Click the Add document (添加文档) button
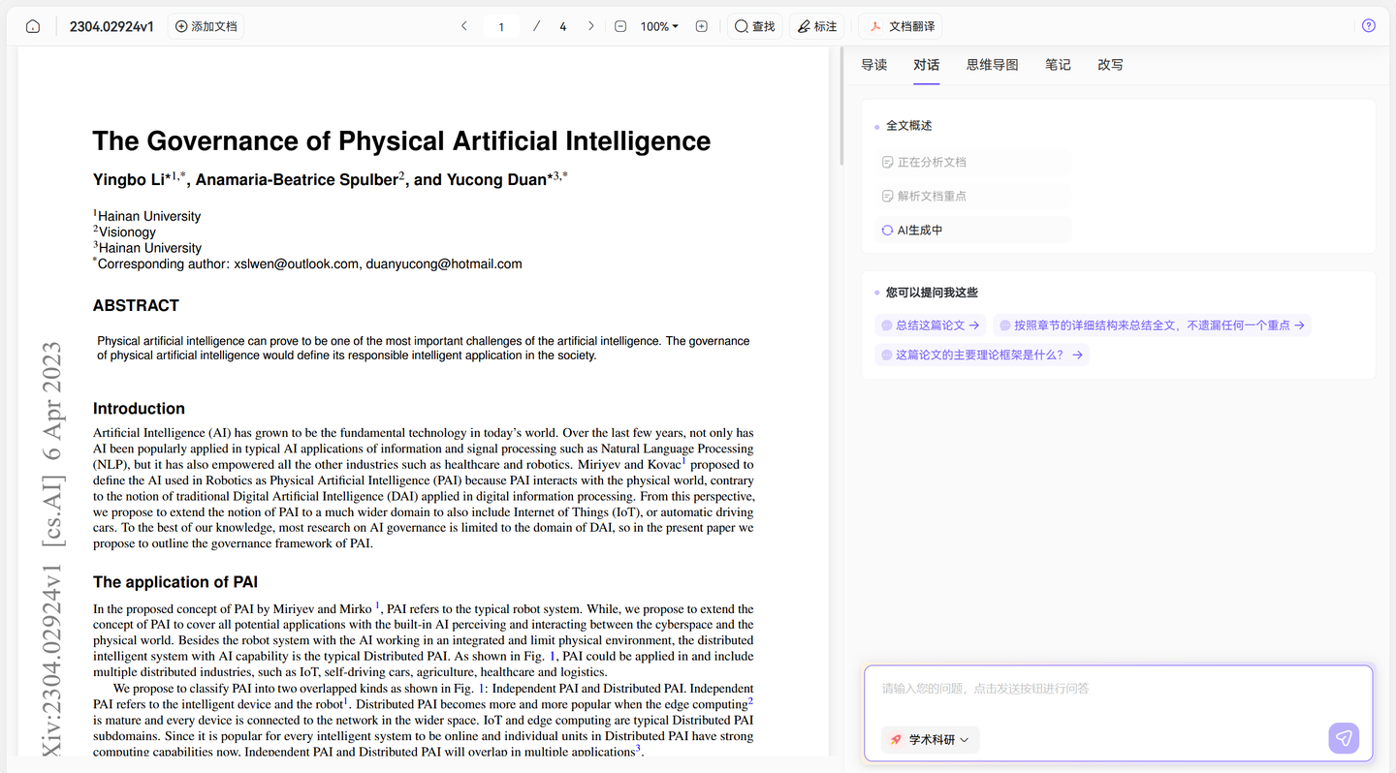This screenshot has width=1396, height=773. tap(206, 26)
